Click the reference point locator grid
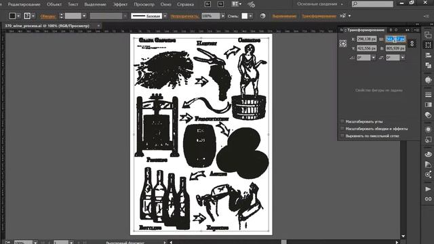This screenshot has width=434, height=244. point(343,43)
